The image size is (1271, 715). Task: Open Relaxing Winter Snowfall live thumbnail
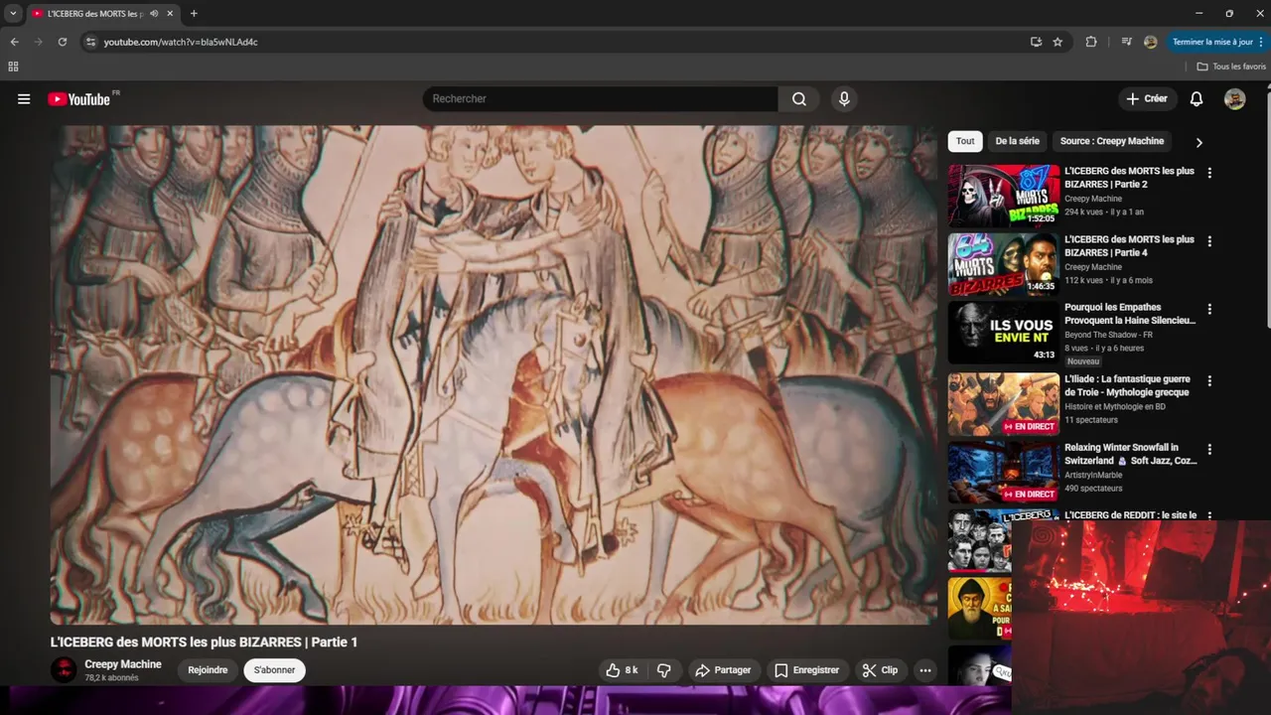[x=1003, y=473]
